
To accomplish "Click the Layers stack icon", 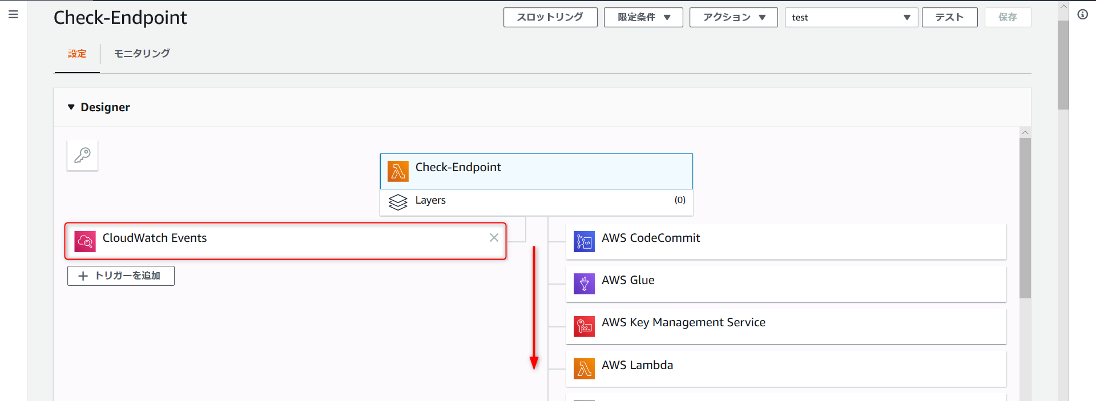I will (398, 202).
